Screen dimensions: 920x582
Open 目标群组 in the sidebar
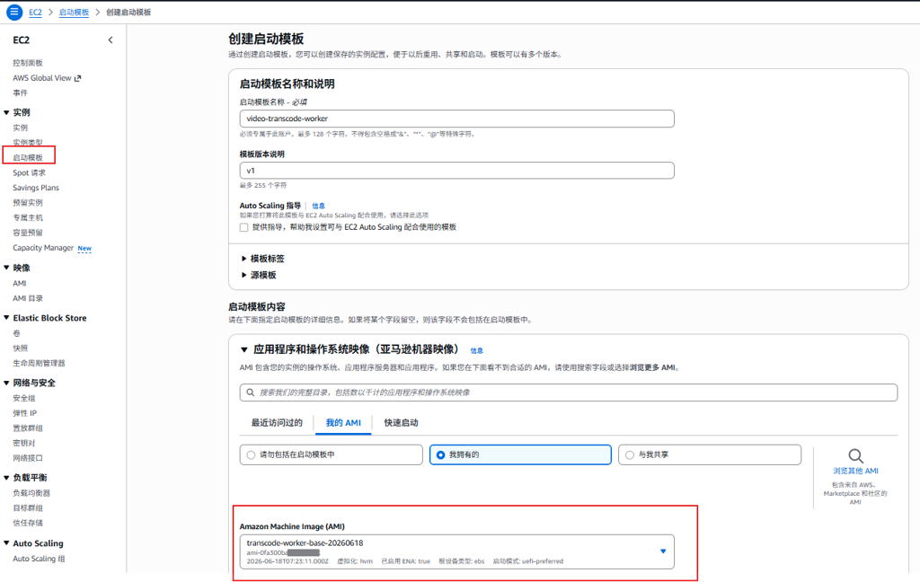pos(28,508)
